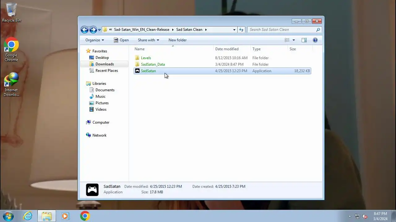396x222 pixels.
Task: Click the folder icon in the address bar
Action: tap(105, 30)
